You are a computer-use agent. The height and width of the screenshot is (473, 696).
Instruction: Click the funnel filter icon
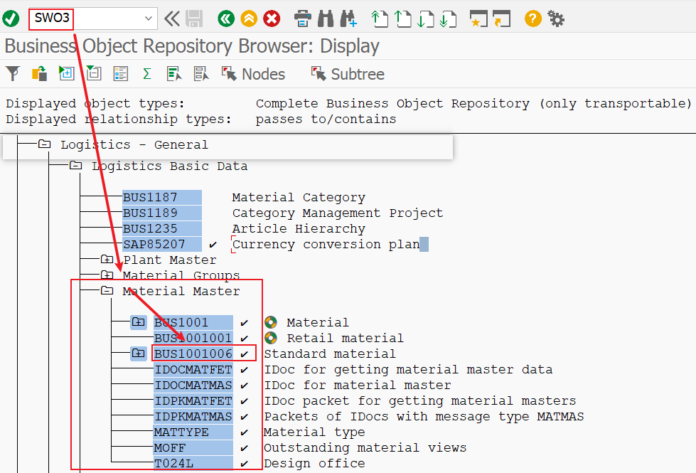point(13,74)
